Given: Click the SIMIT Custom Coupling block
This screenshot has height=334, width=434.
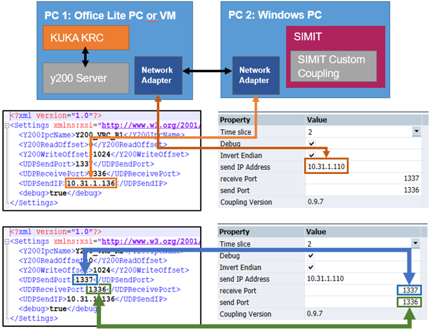Looking at the screenshot, I should (x=334, y=66).
